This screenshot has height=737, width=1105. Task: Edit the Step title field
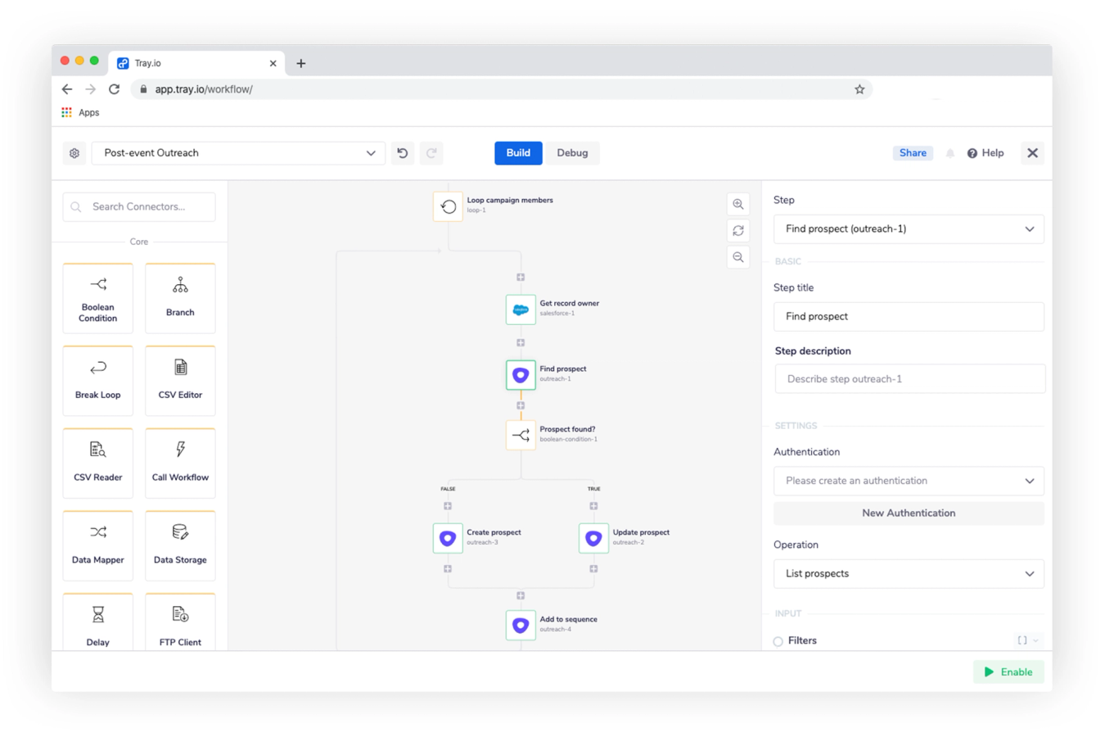(909, 317)
